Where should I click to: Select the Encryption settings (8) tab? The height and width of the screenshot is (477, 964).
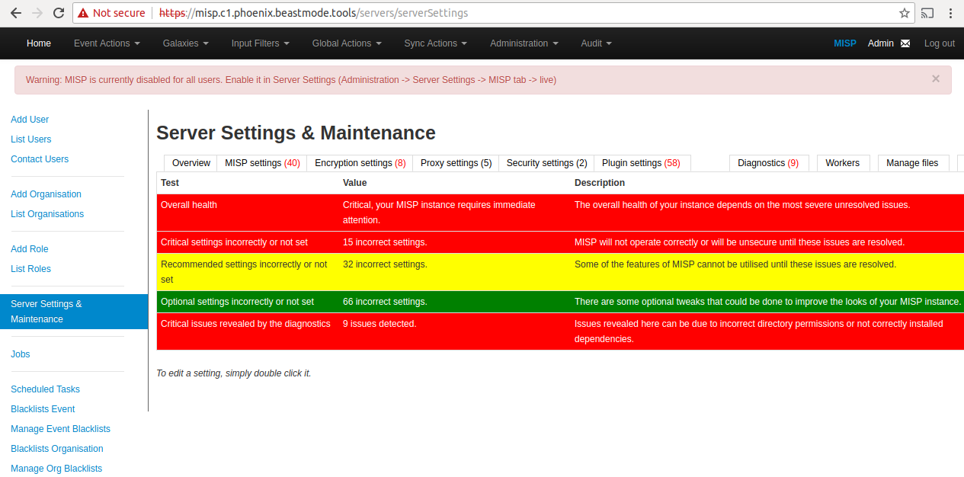360,163
